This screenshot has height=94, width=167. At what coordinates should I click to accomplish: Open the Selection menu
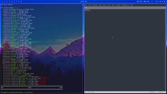point(95,5)
